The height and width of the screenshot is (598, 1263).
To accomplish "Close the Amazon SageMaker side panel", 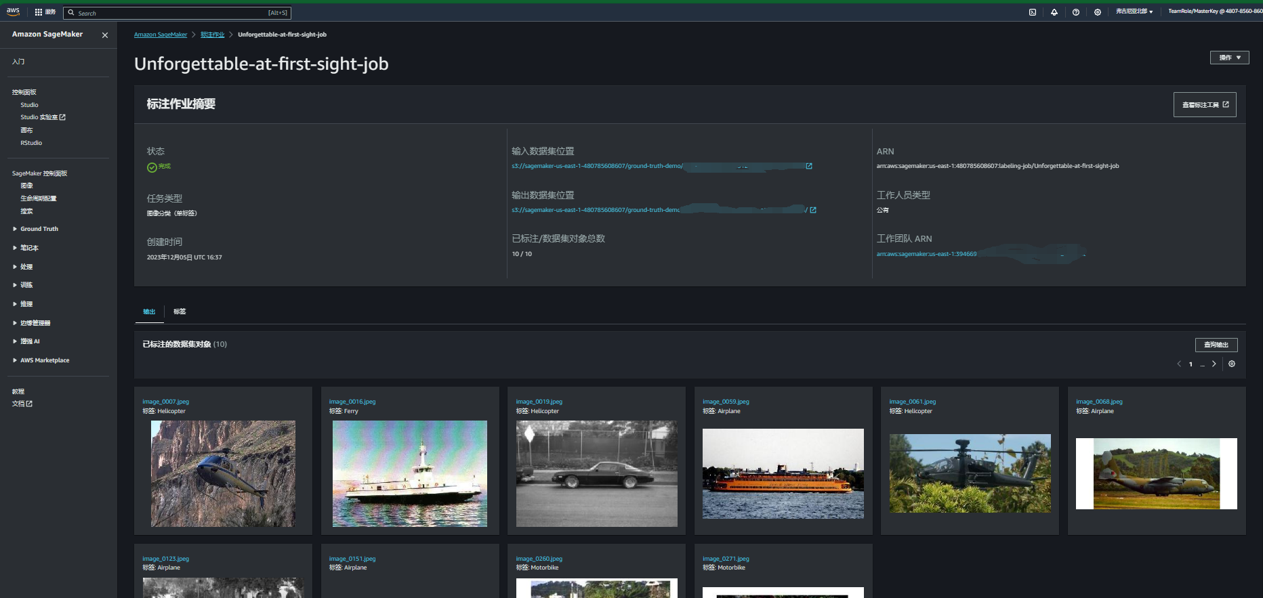I will 105,35.
